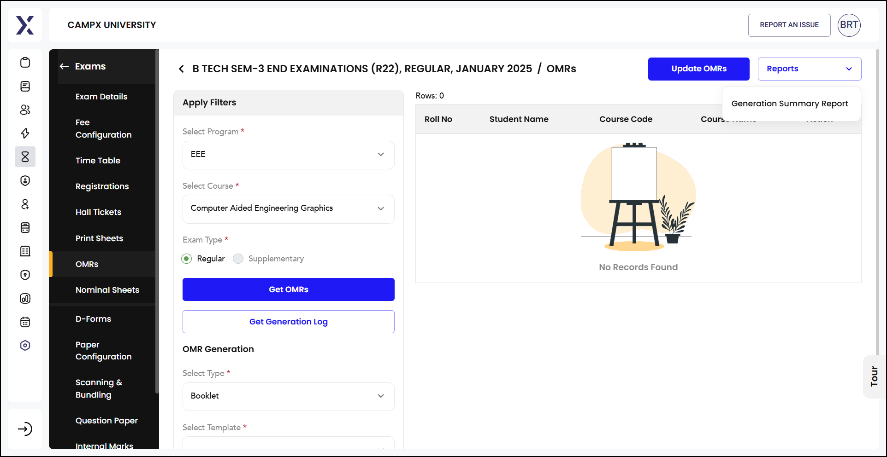
Task: Choose Generation Summary Report menu entry
Action: point(790,104)
